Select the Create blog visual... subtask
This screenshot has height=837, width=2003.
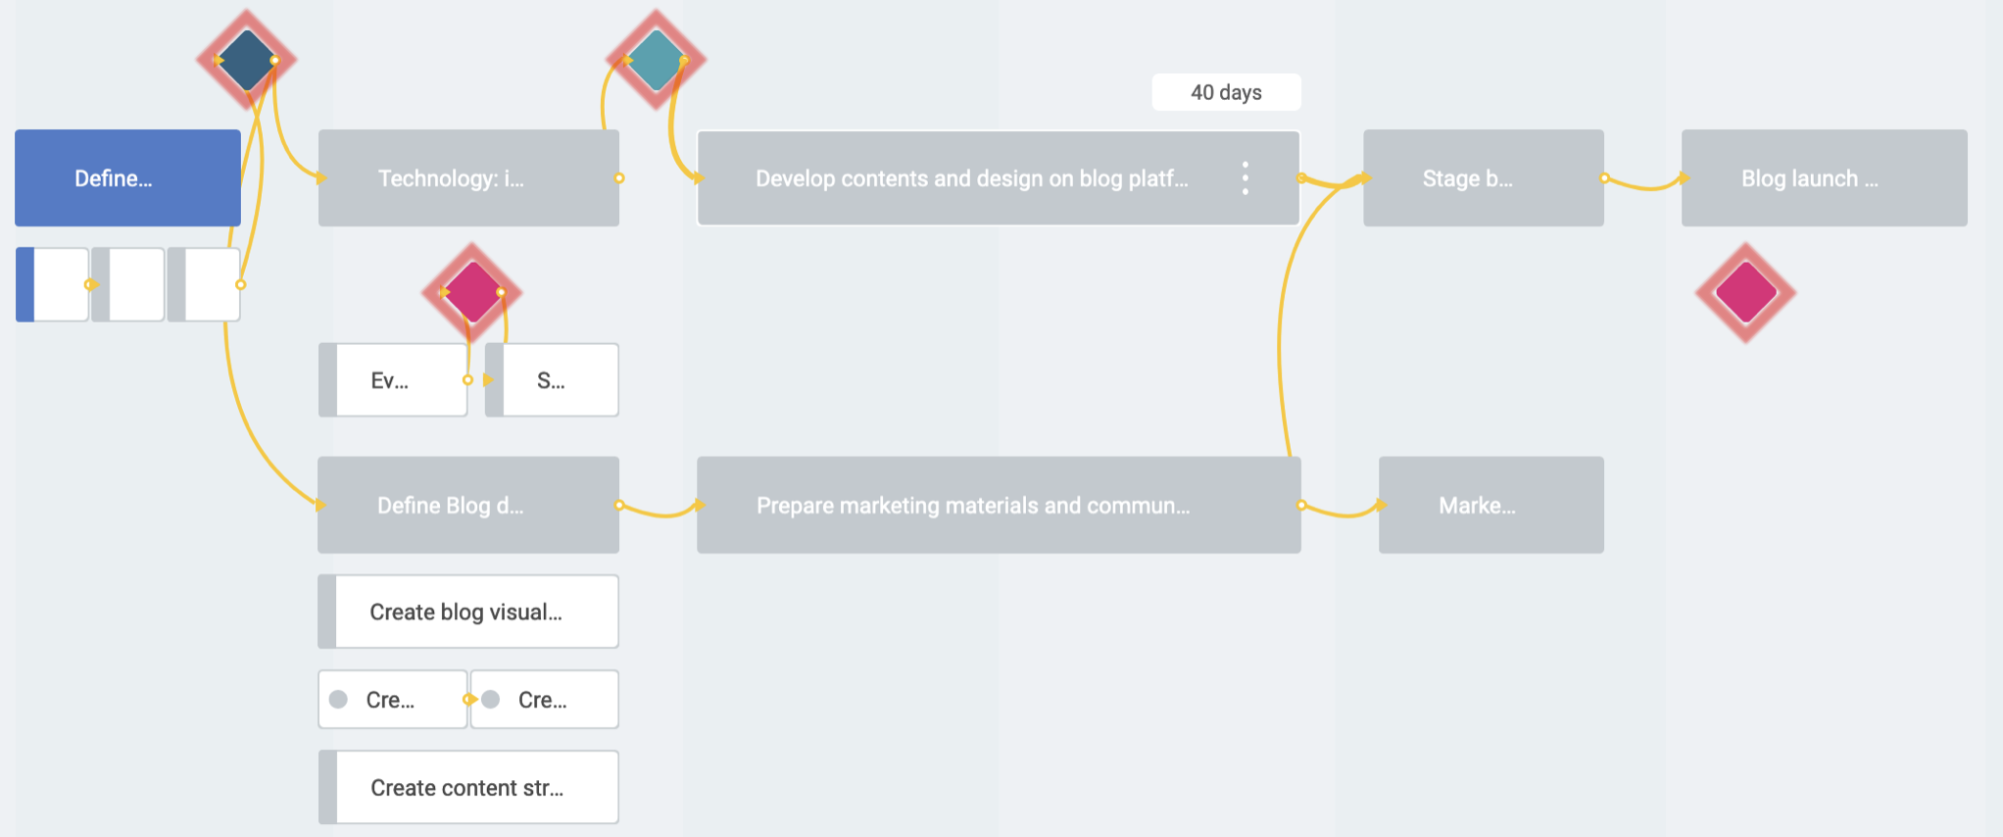(x=468, y=612)
